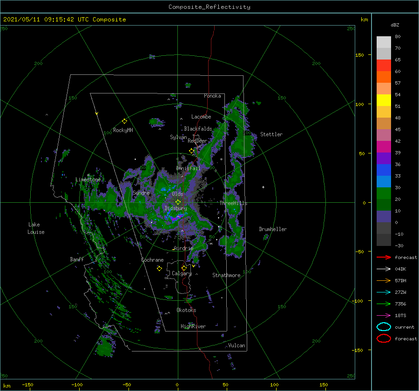The width and height of the screenshot is (419, 391).
Task: Click the 18TS legend text
Action: pos(400,316)
